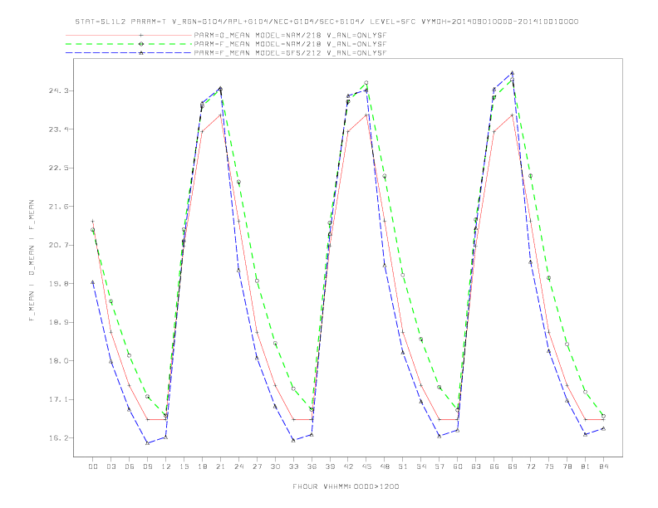Select legend entry PARM=F_MEAN MODEL=GFS/212
Image resolution: width=658 pixels, height=508 pixels.
(290, 53)
